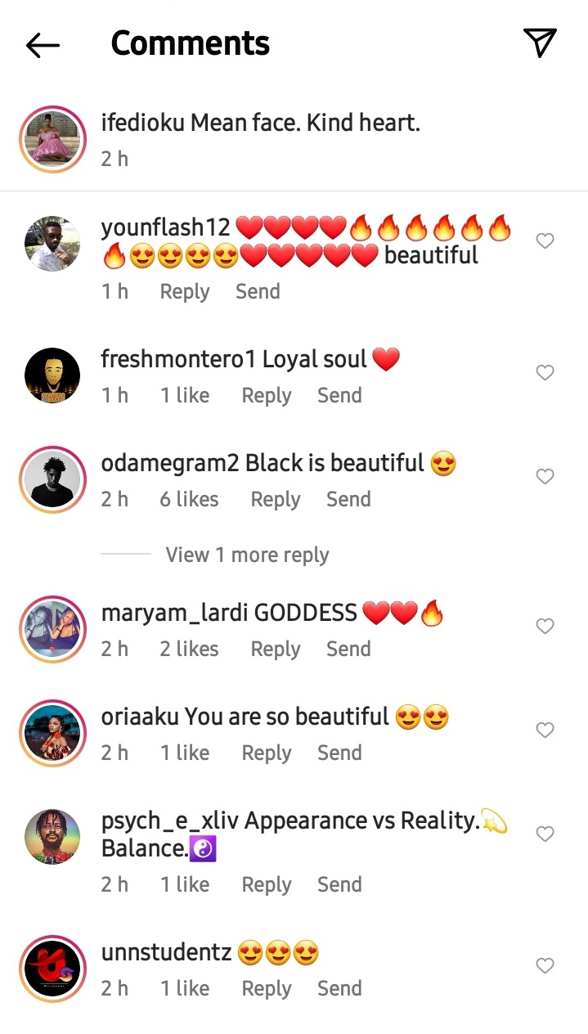Send freshmontero1's comment to someone
This screenshot has width=588, height=1034.
pos(339,395)
